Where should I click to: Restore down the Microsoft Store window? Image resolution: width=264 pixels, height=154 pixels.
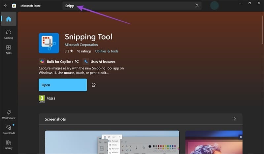(x=249, y=3)
